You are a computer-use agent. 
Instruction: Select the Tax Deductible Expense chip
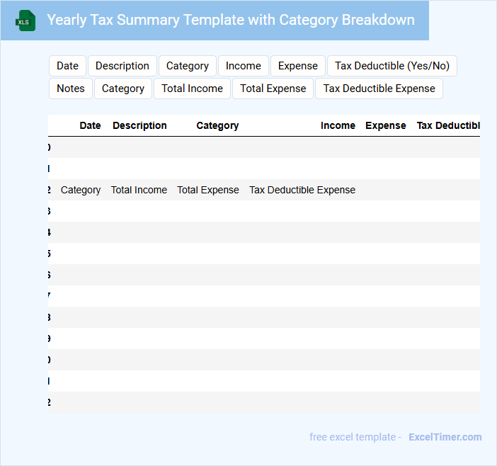[x=379, y=89]
